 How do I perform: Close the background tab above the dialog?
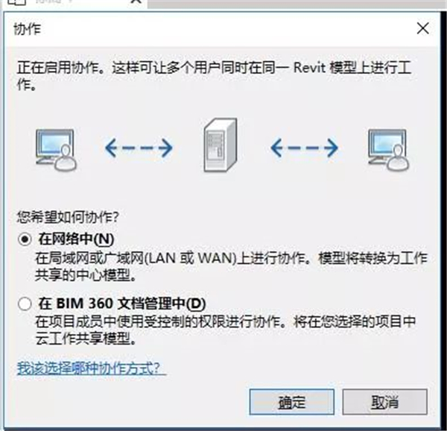click(x=137, y=1)
